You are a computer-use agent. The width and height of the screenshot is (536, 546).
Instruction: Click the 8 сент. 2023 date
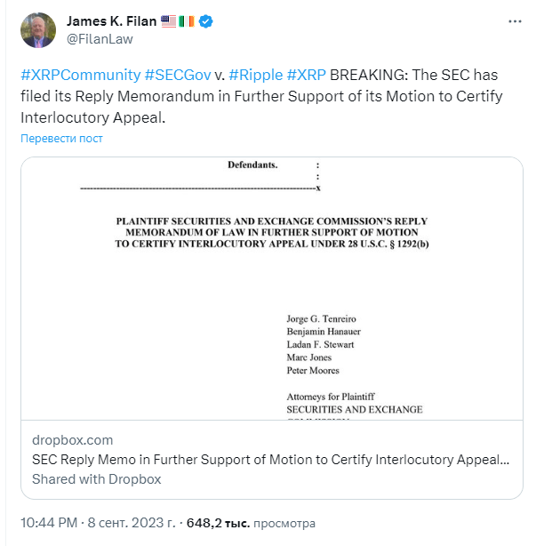pos(132,523)
